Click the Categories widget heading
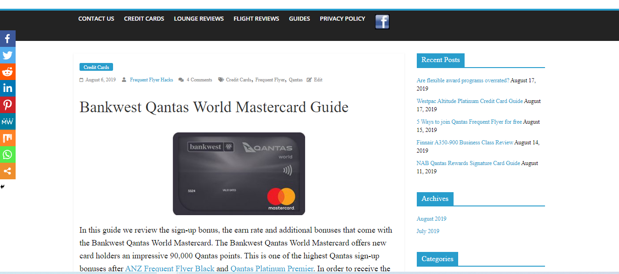 pyautogui.click(x=437, y=259)
